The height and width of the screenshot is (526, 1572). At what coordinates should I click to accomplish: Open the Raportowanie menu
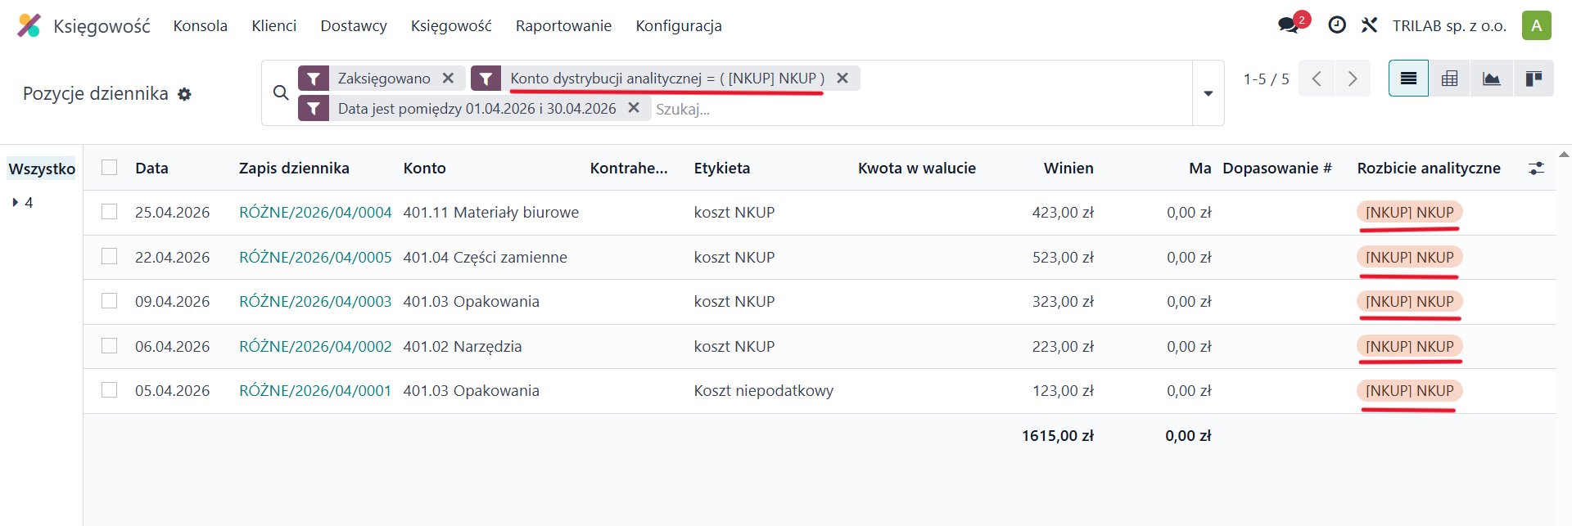pos(563,25)
